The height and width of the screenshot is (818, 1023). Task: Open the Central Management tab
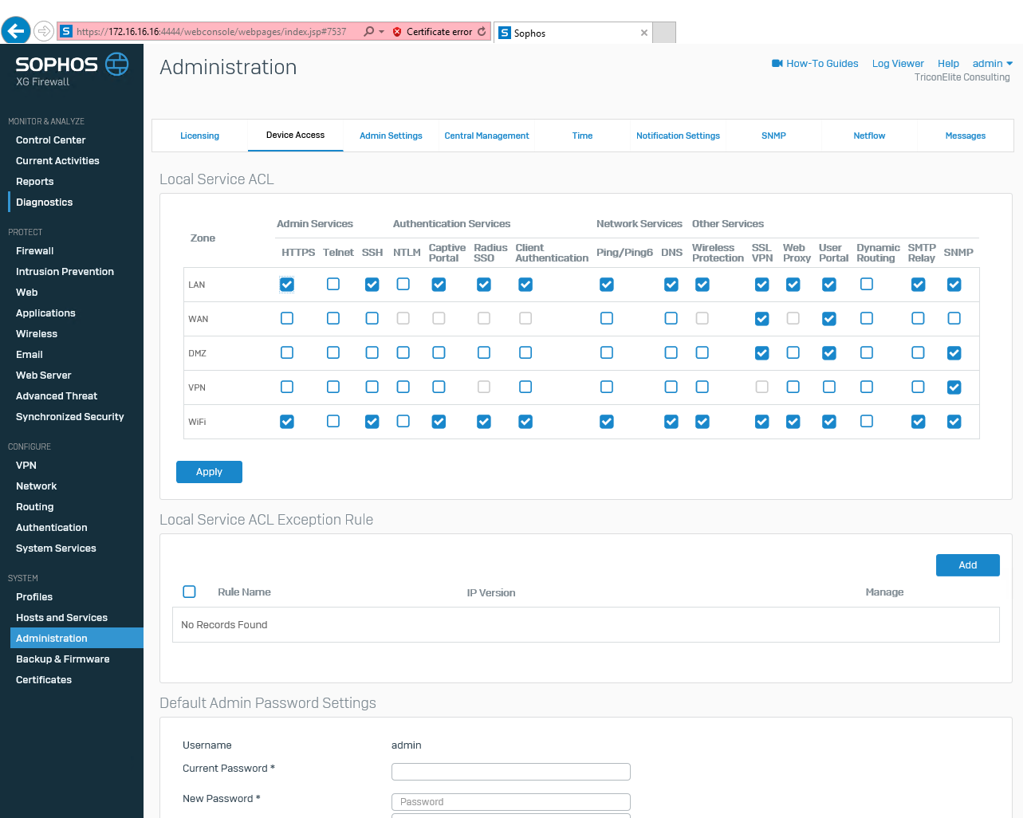point(486,136)
